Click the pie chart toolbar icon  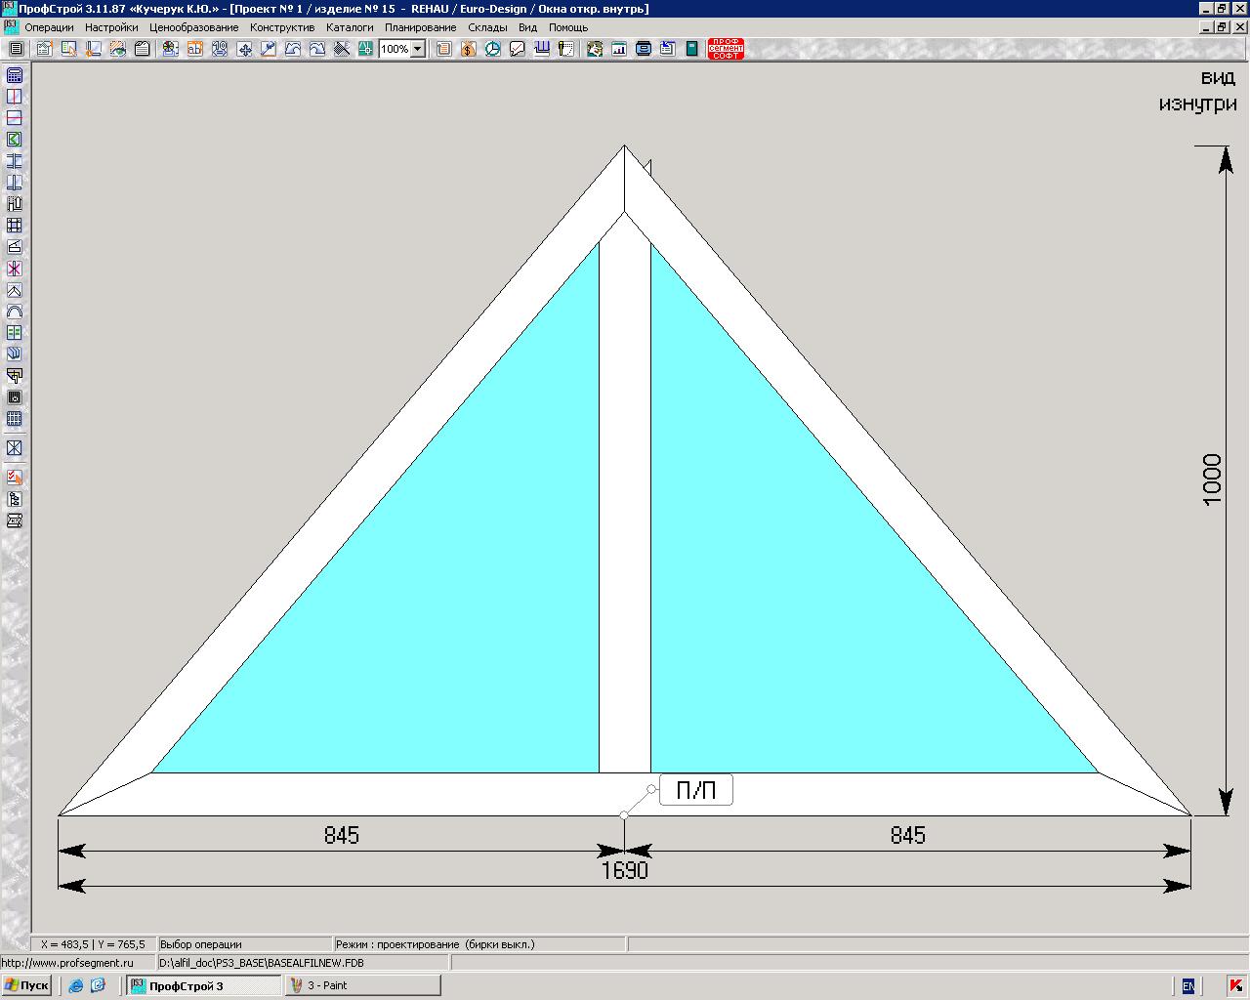(x=493, y=49)
